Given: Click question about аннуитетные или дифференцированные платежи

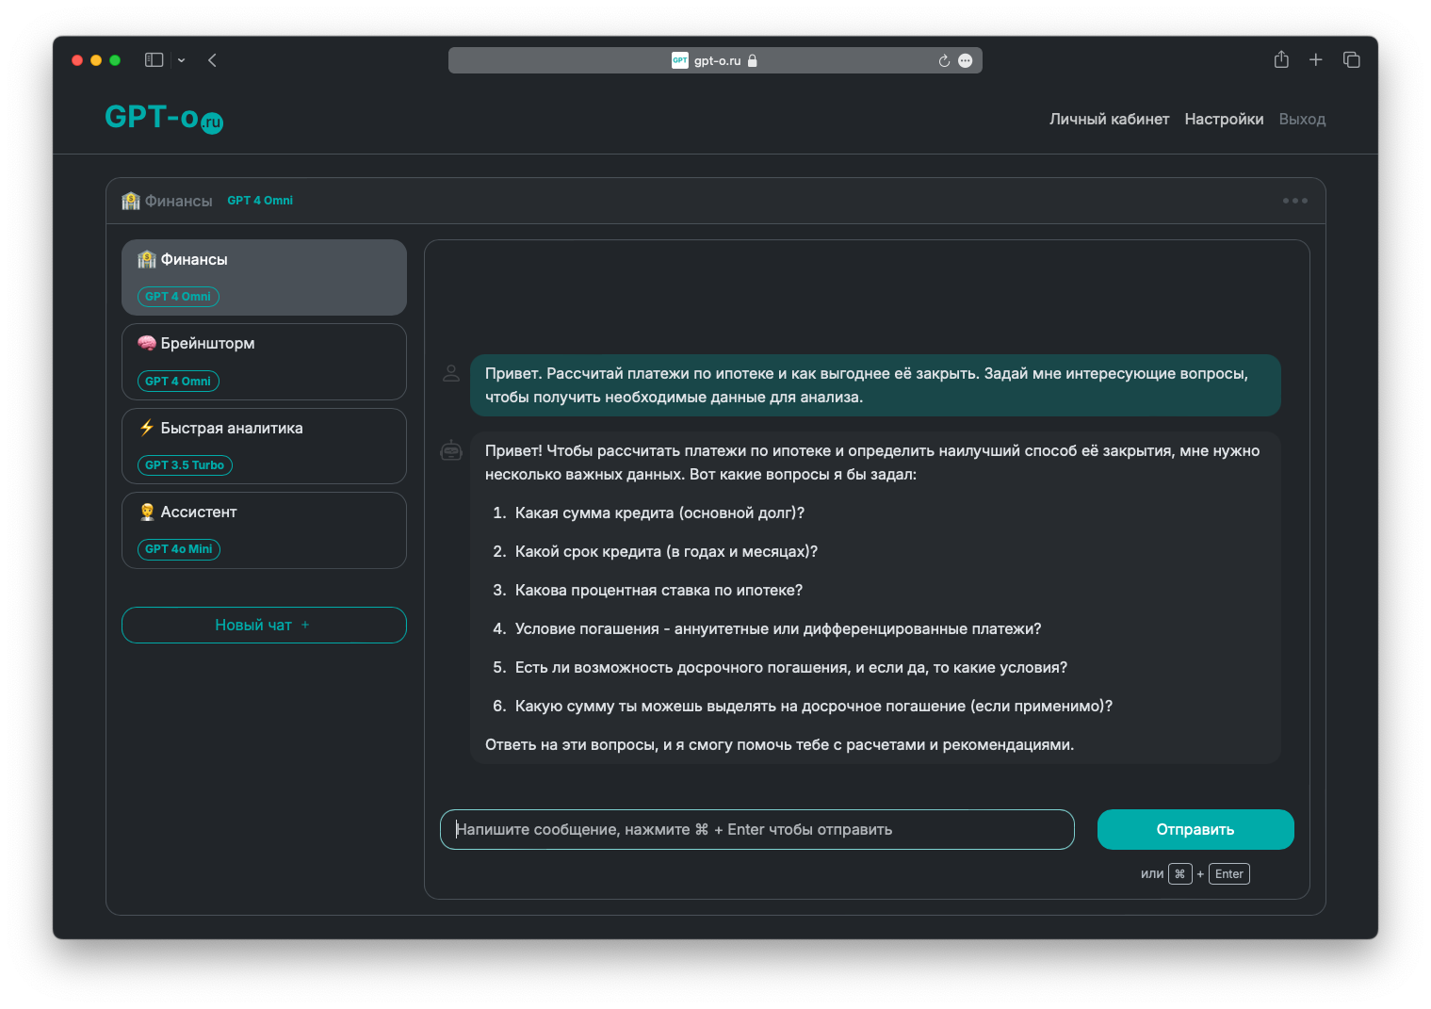Looking at the screenshot, I should [778, 629].
